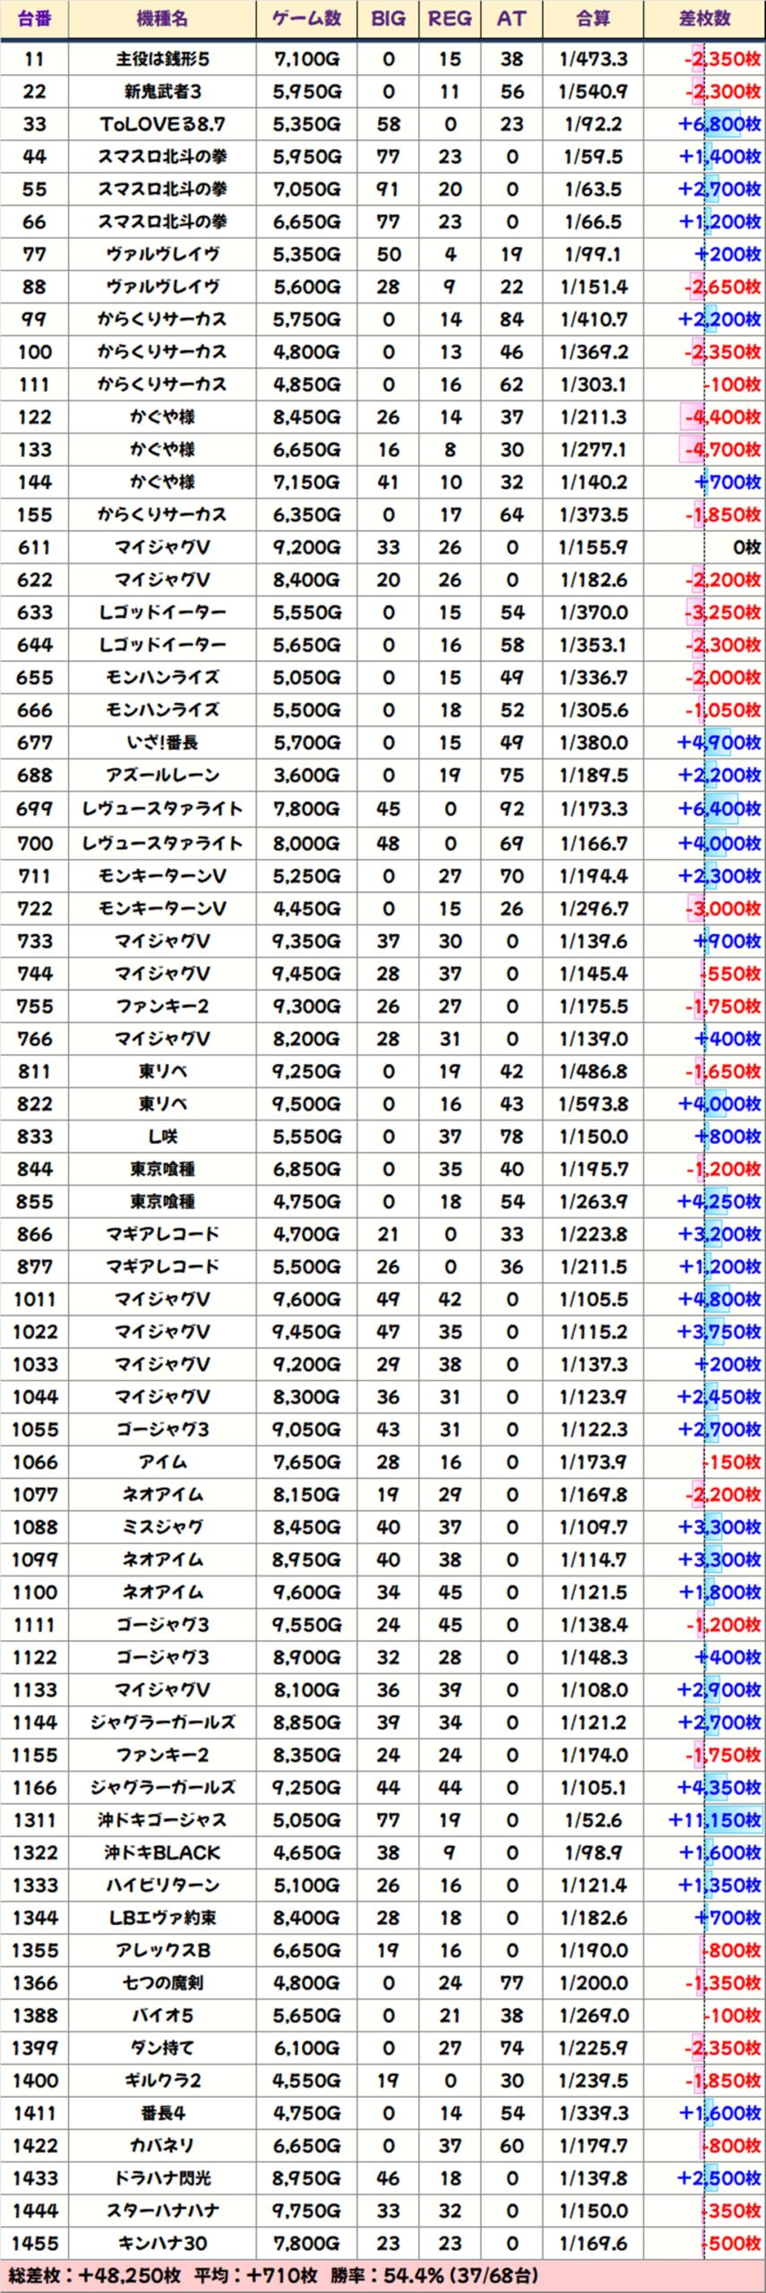Image resolution: width=766 pixels, height=2293 pixels.
Task: Click the 機種名 column header
Action: pyautogui.click(x=162, y=19)
